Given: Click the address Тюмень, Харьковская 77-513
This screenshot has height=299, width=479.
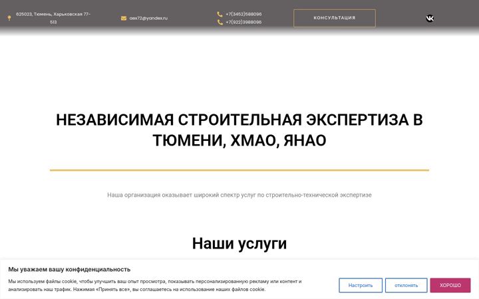Looking at the screenshot, I should point(53,18).
